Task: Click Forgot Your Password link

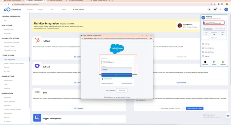Action: [x=107, y=83]
